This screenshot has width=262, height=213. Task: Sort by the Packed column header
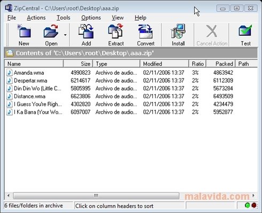[221, 64]
